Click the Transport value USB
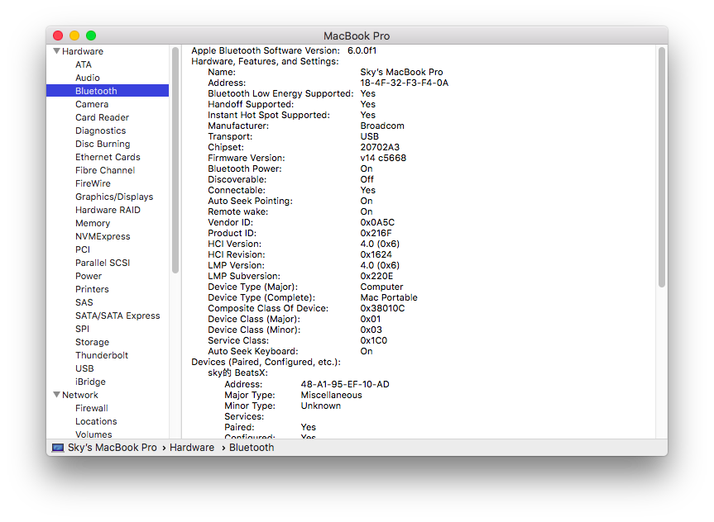Image resolution: width=714 pixels, height=522 pixels. (369, 136)
